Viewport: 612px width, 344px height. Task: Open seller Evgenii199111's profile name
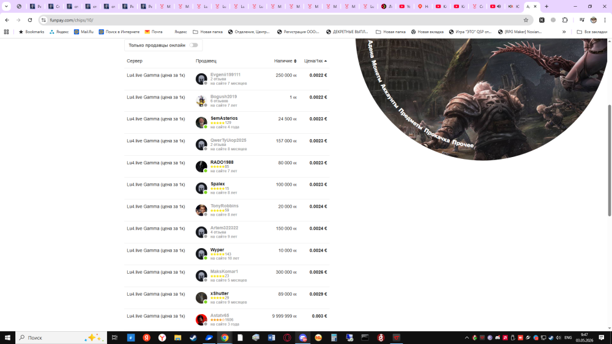(225, 75)
